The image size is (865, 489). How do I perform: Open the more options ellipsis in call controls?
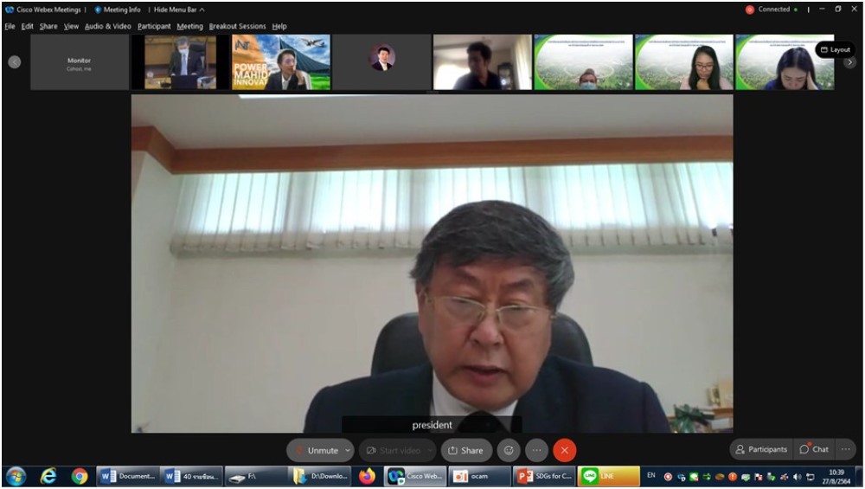click(536, 450)
